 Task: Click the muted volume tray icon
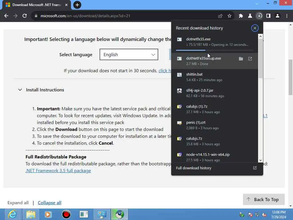click(264, 215)
